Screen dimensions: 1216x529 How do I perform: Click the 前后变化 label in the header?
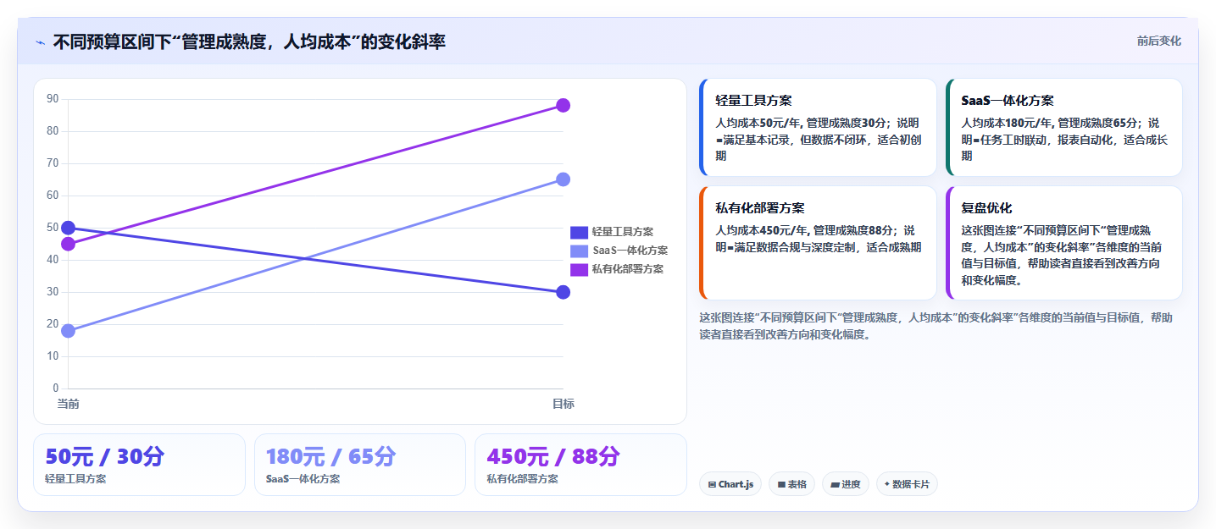pyautogui.click(x=1158, y=41)
